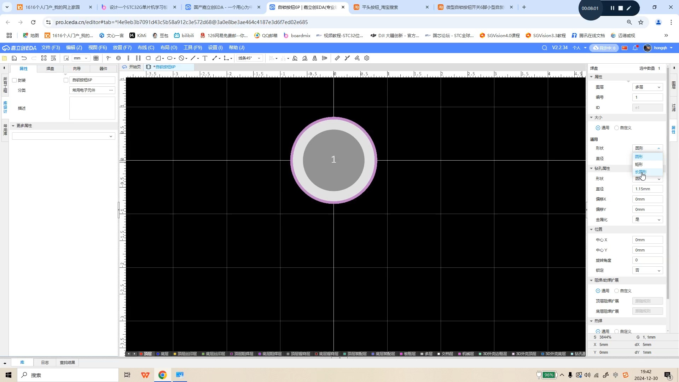679x382 pixels.
Task: Choose the ellipse shape tool
Action: [170, 58]
